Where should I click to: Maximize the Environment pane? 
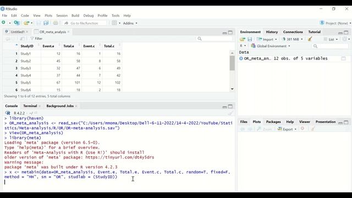(346, 32)
